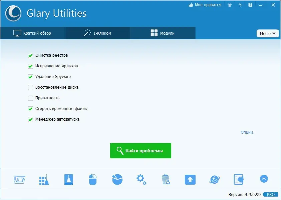Click the tablet eraser icon near toolbar end
The image size is (281, 200).
pyautogui.click(x=238, y=179)
